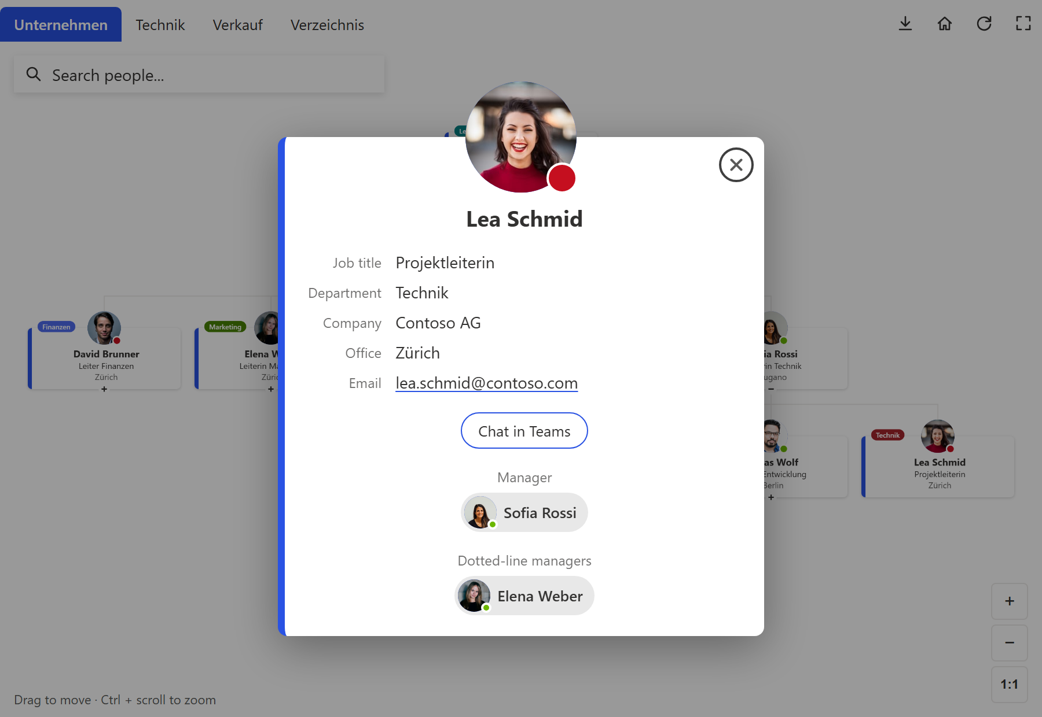The height and width of the screenshot is (717, 1042).
Task: Click David Brunner's avatar photo
Action: pyautogui.click(x=104, y=328)
